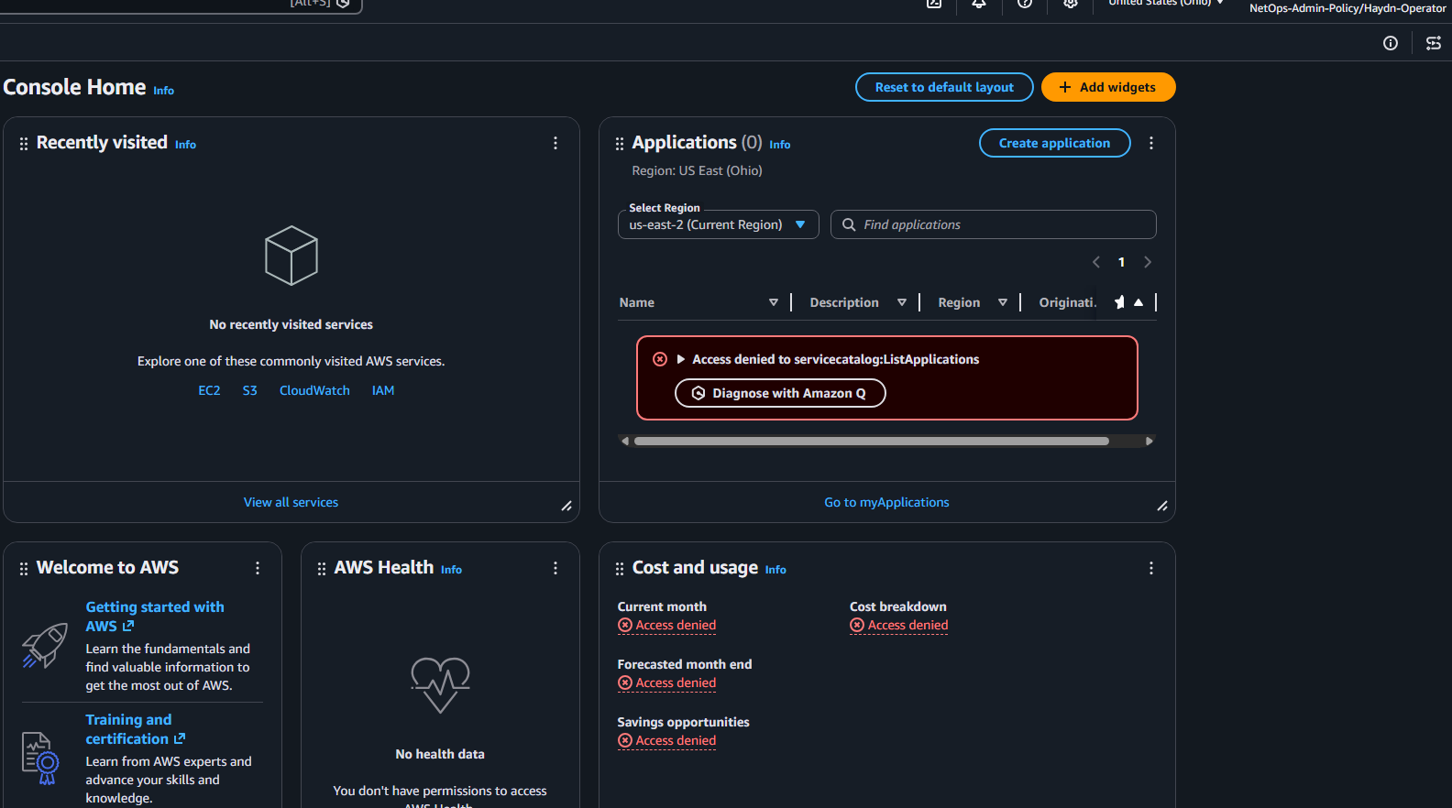Open the Select Region dropdown

(719, 224)
